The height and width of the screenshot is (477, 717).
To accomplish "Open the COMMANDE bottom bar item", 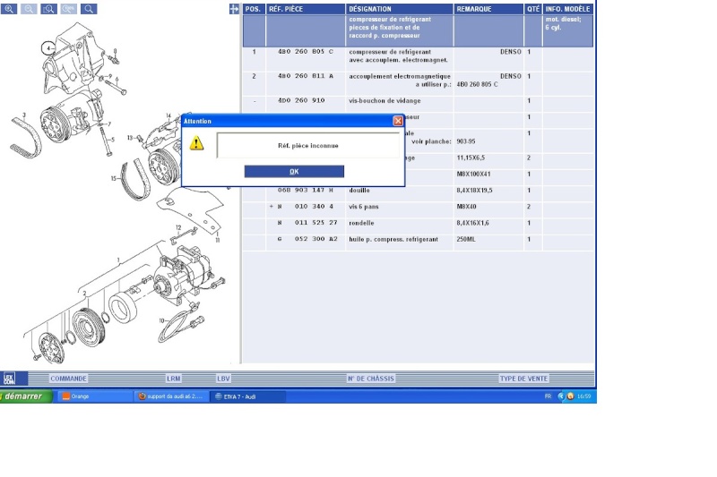I will click(x=69, y=379).
